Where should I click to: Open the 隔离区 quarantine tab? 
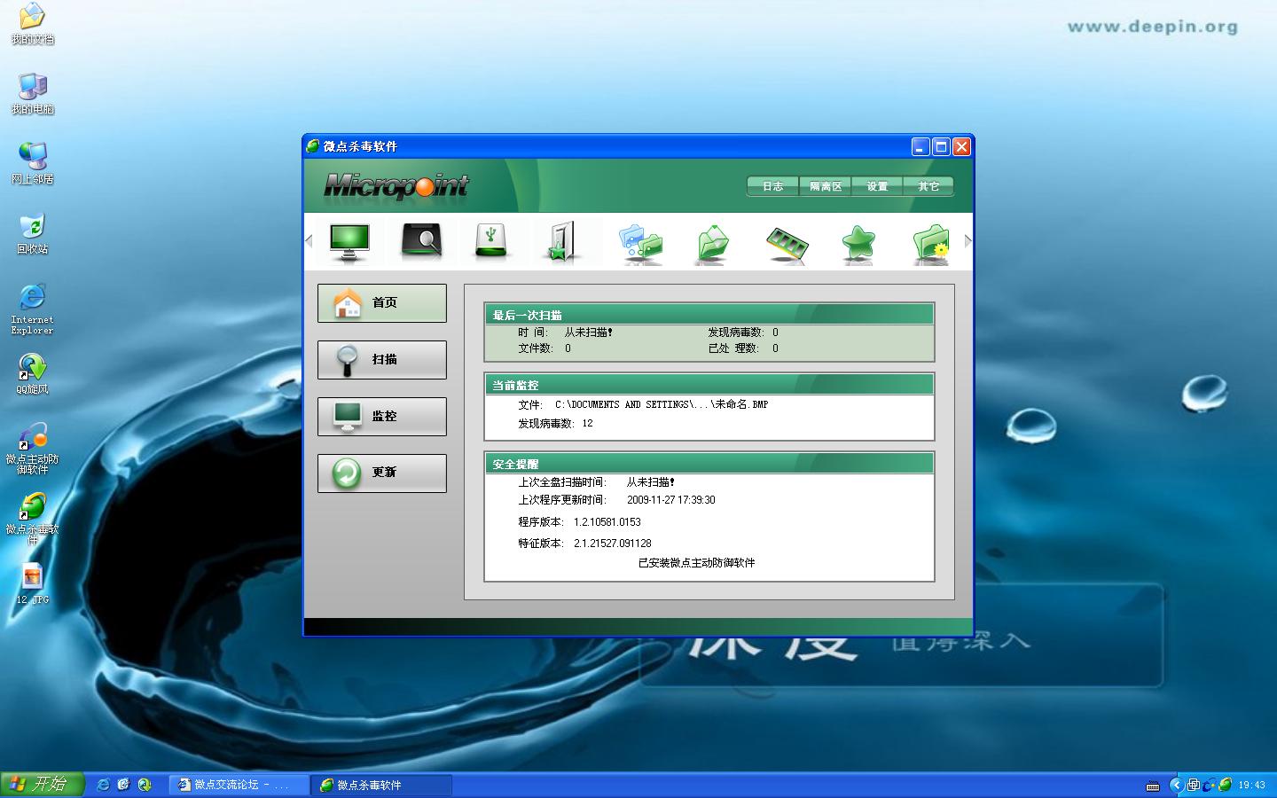pos(826,186)
